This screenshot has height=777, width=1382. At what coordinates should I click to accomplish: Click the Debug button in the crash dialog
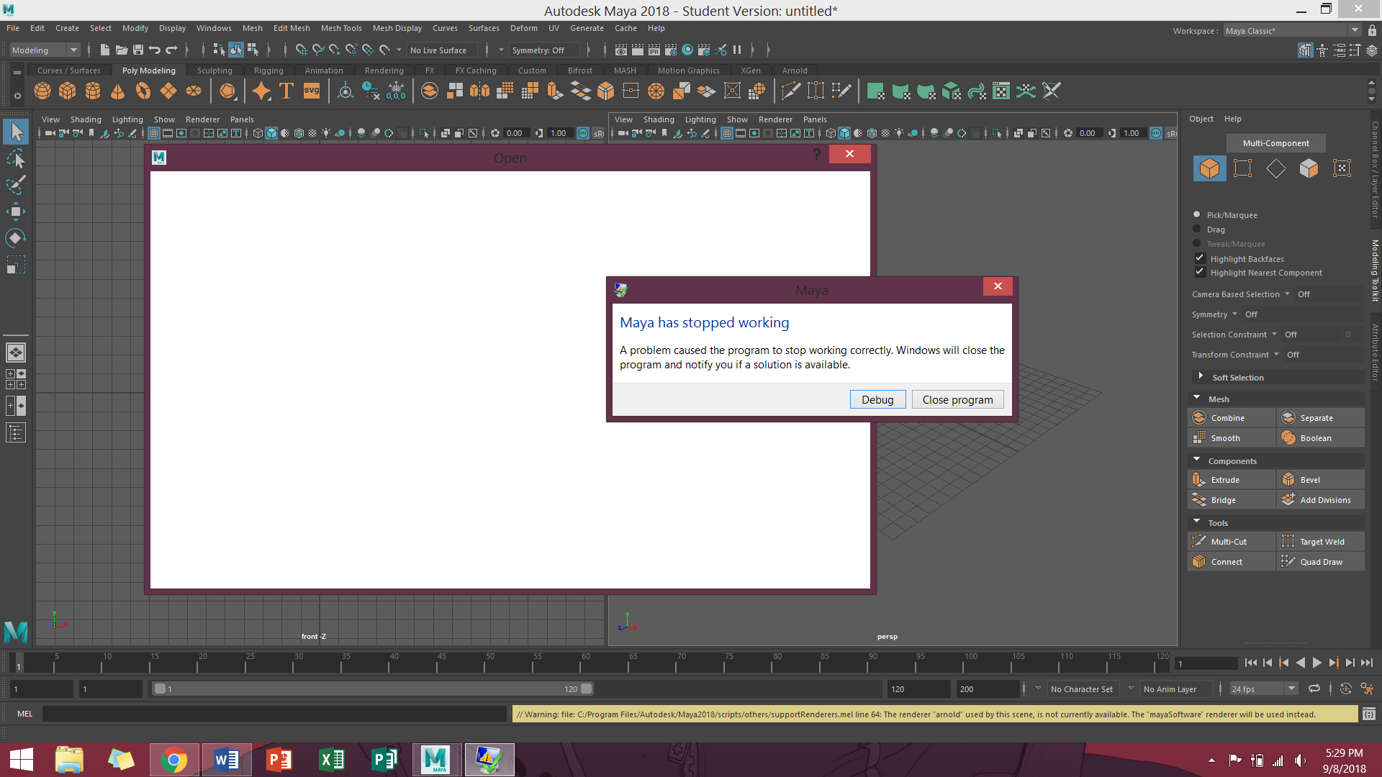(x=877, y=399)
